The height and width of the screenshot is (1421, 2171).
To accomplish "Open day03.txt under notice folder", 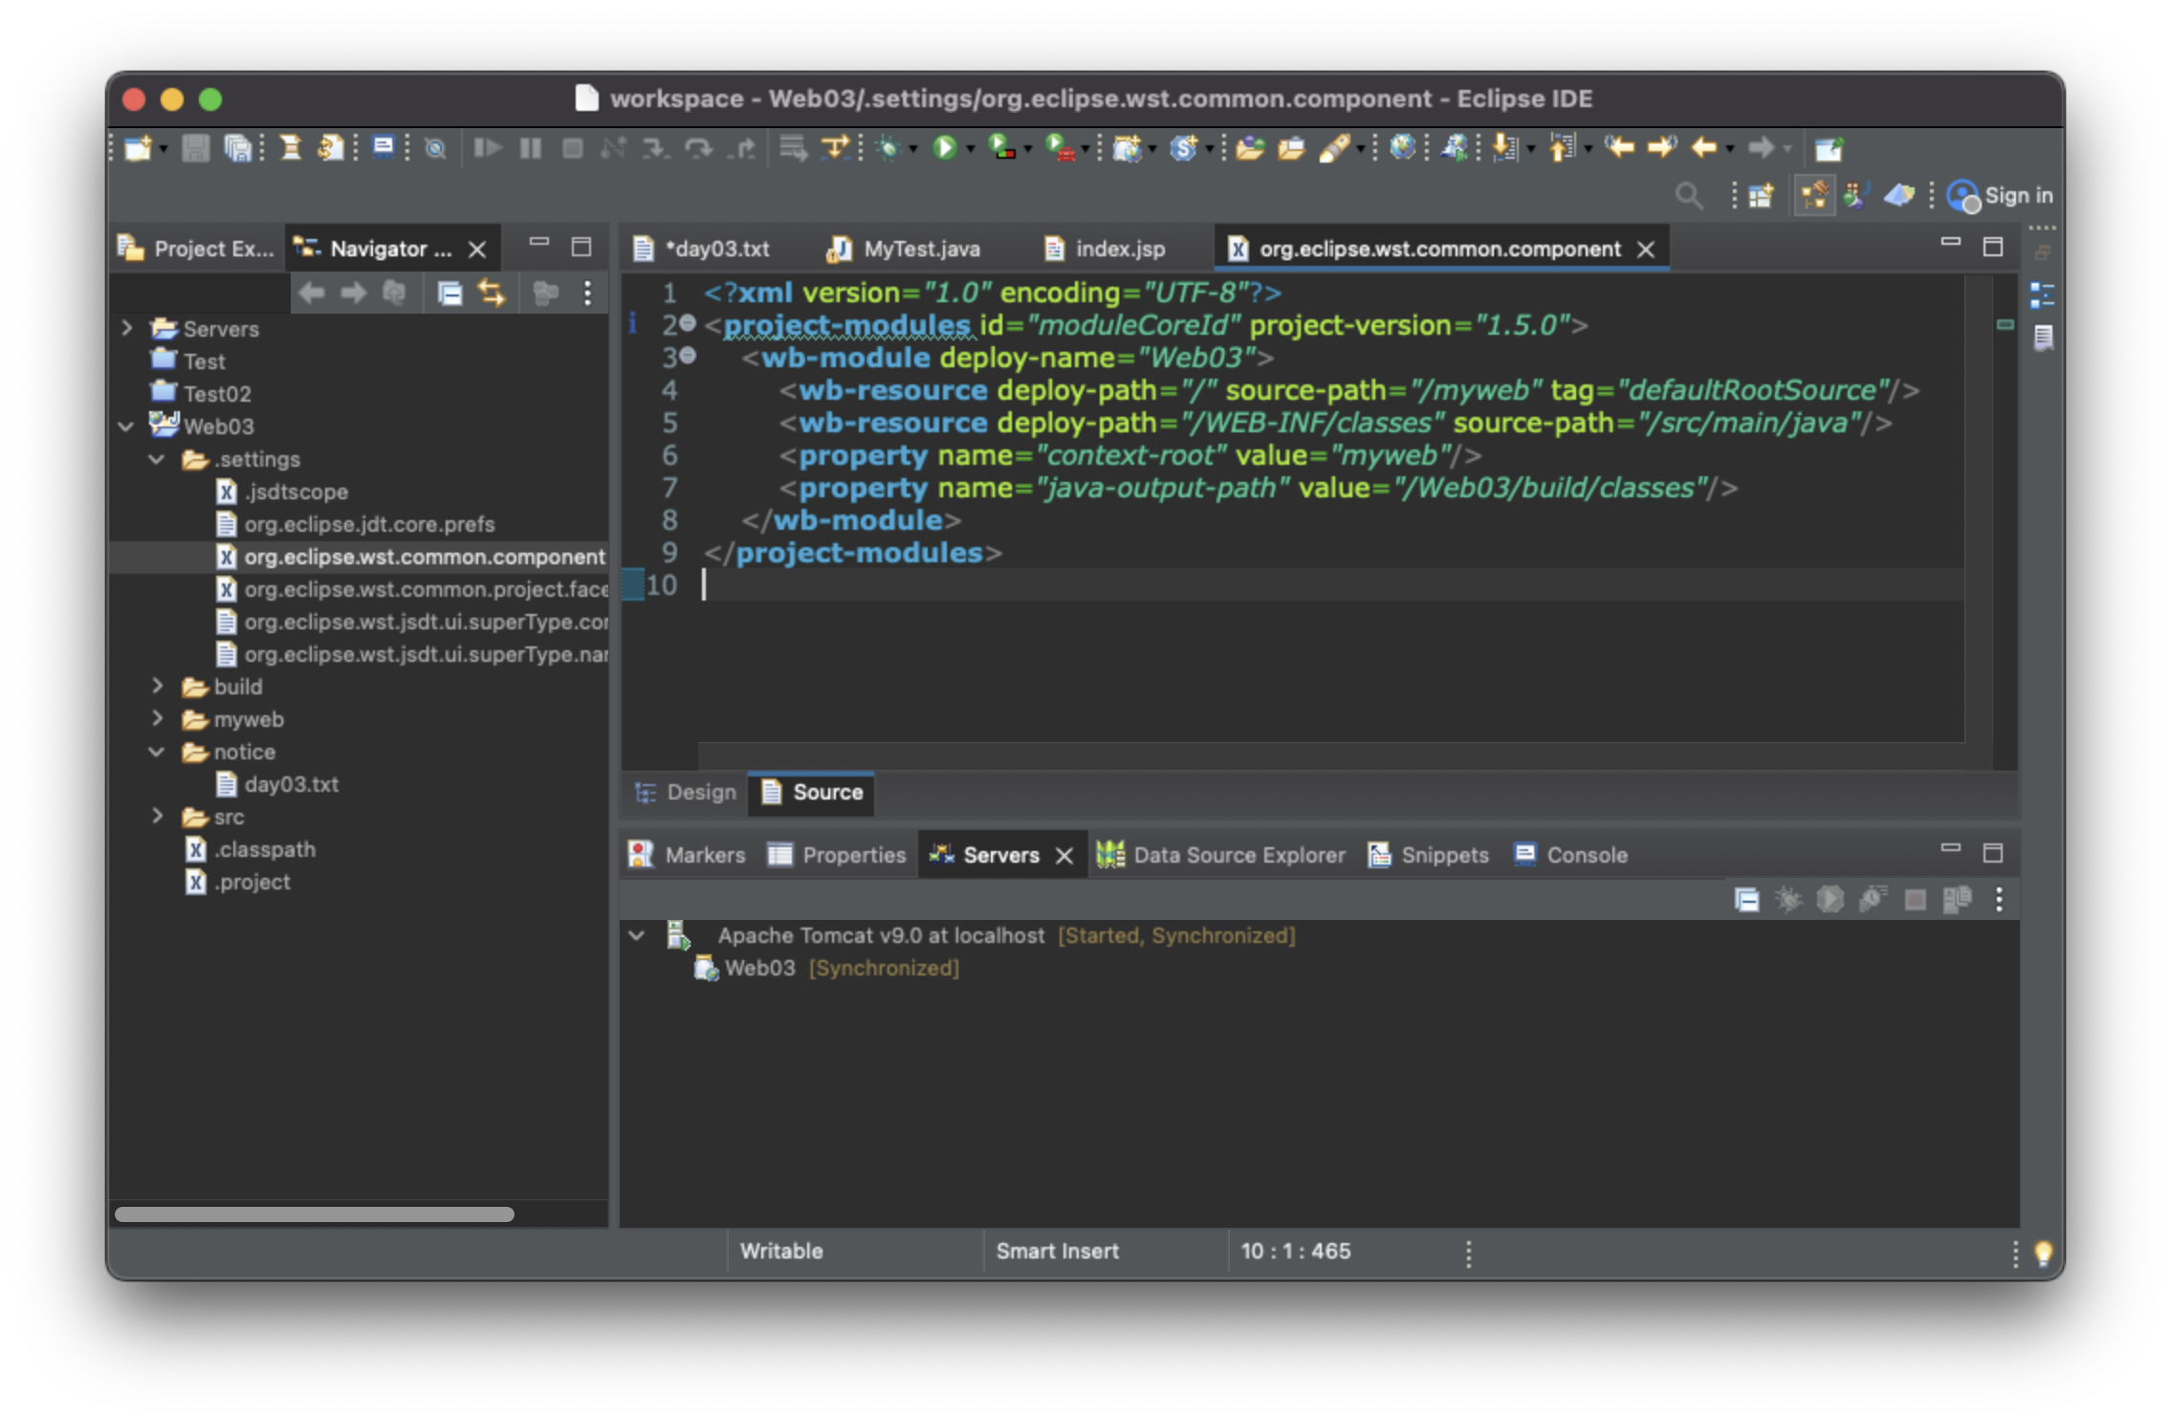I will click(291, 784).
